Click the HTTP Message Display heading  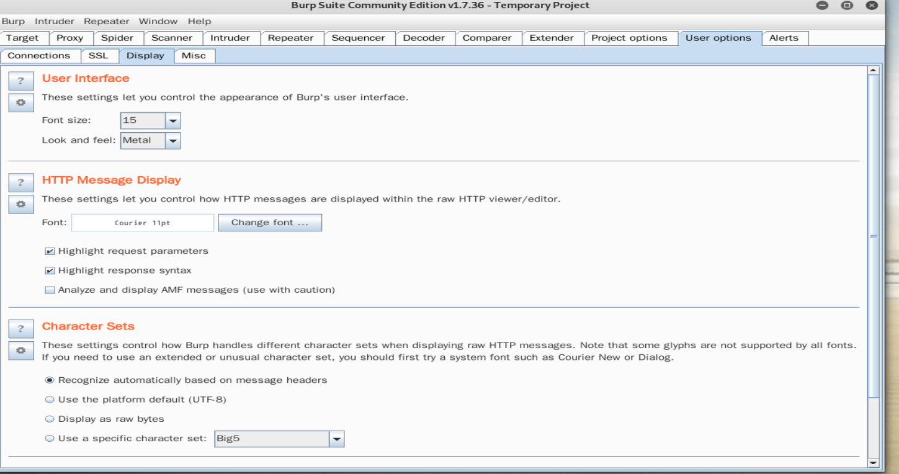click(x=112, y=180)
